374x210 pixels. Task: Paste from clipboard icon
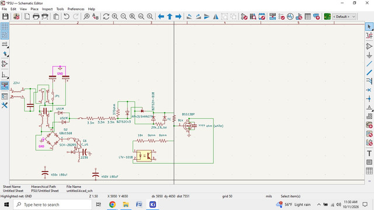coord(56,16)
